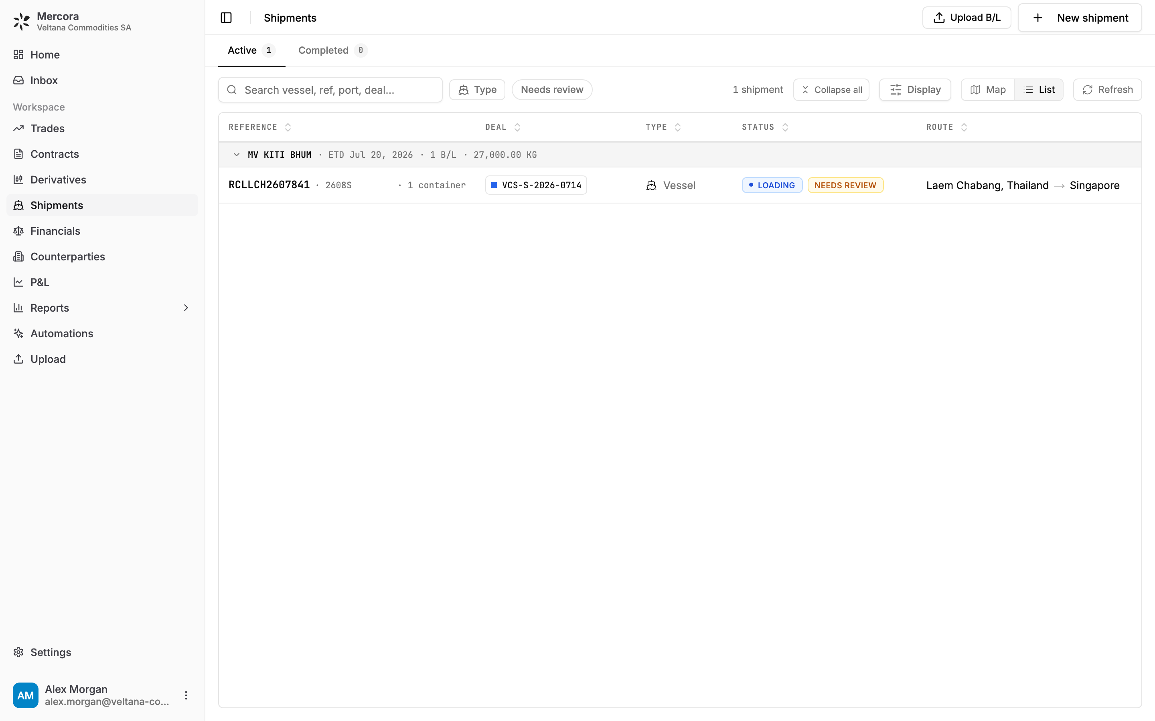Go to Trades in Workspace
Viewport: 1155px width, 721px height.
[102, 128]
